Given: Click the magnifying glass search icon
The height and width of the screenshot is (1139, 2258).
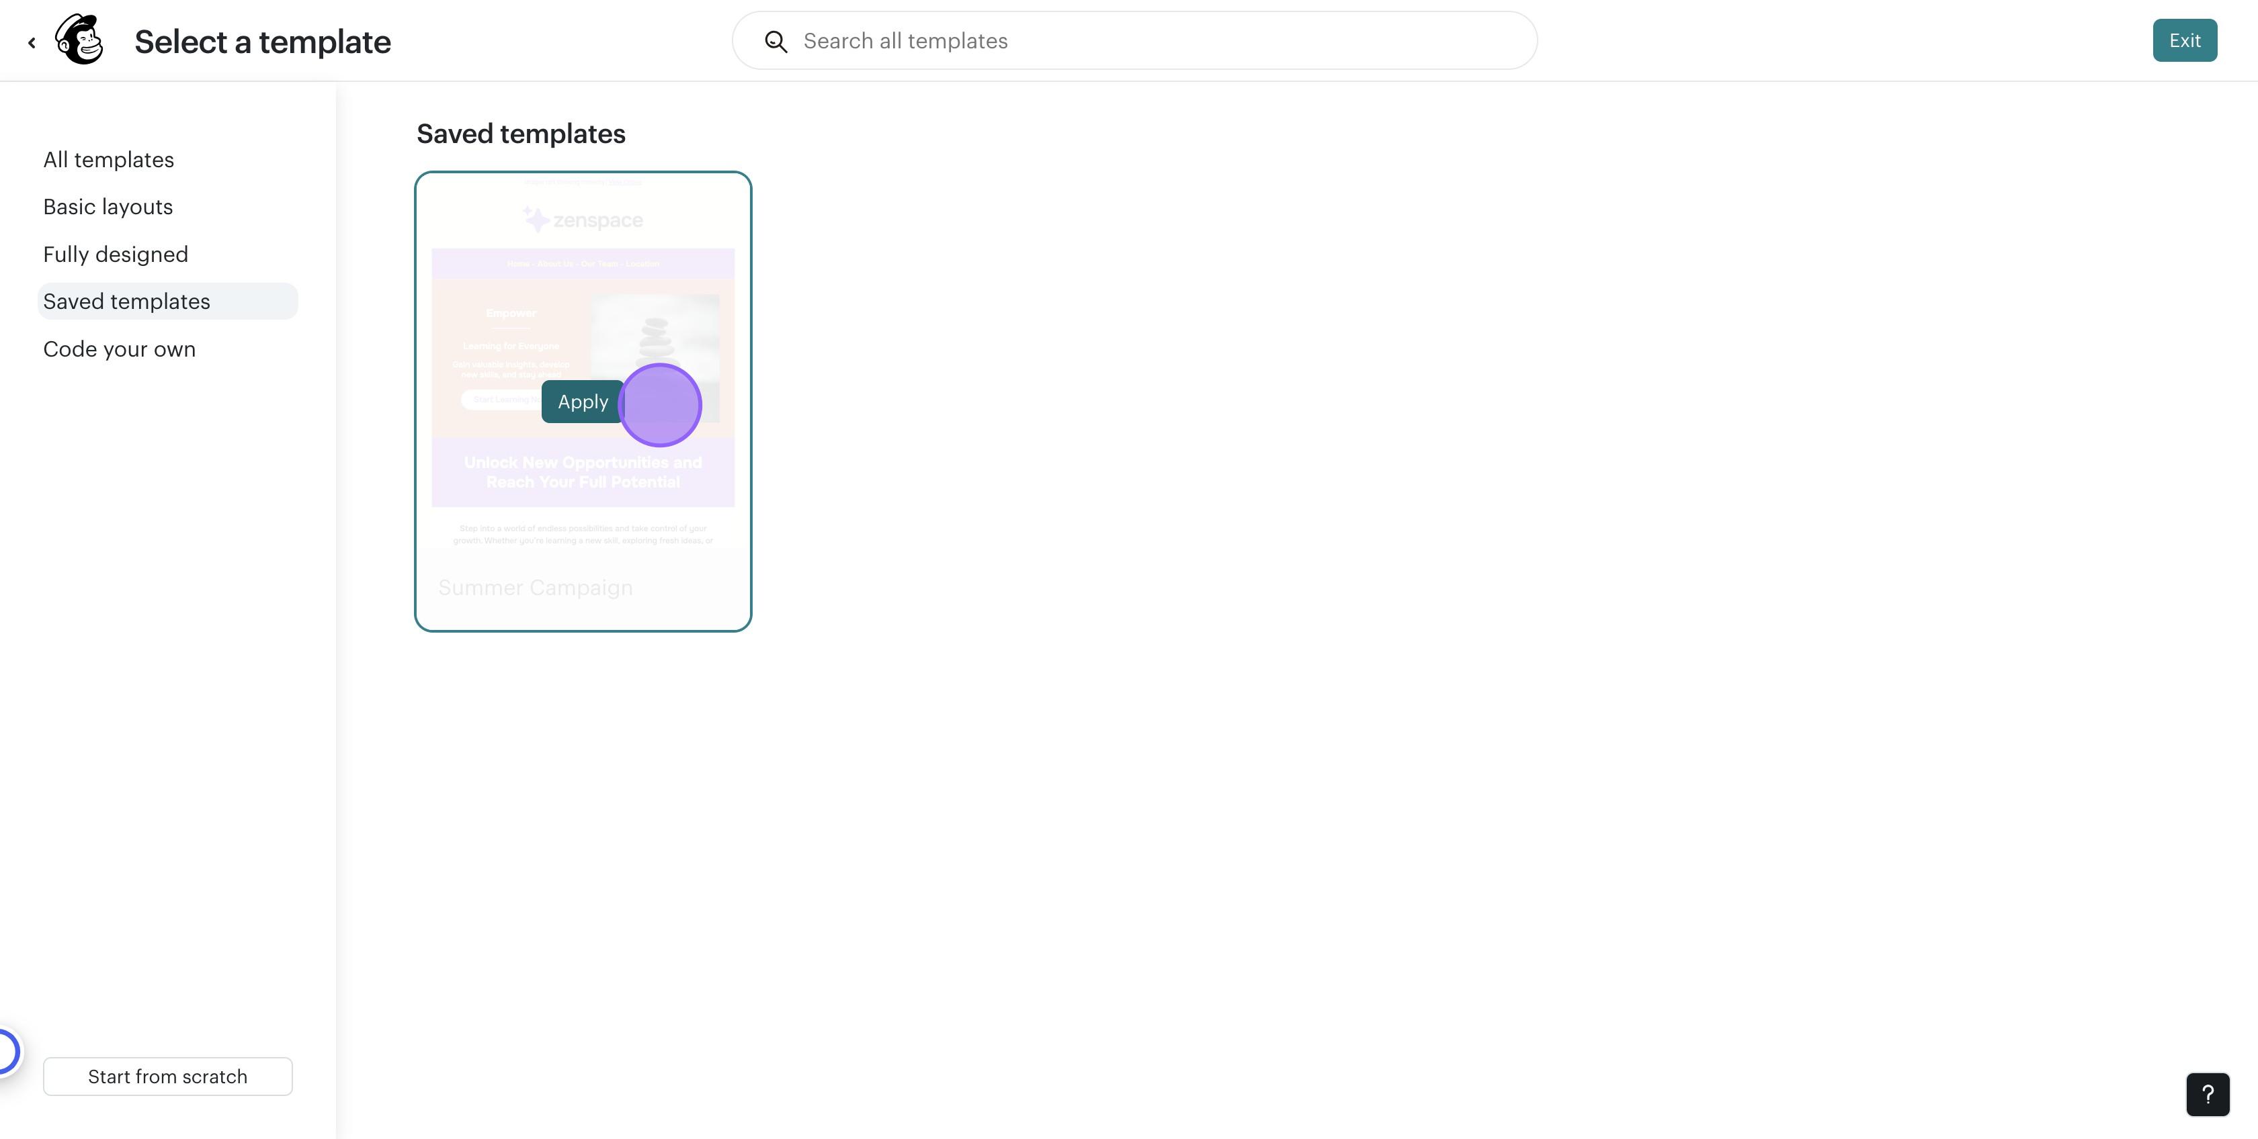Looking at the screenshot, I should [x=775, y=41].
